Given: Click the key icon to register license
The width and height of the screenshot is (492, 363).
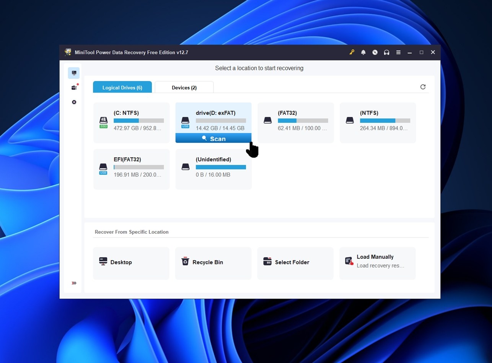Looking at the screenshot, I should coord(352,52).
